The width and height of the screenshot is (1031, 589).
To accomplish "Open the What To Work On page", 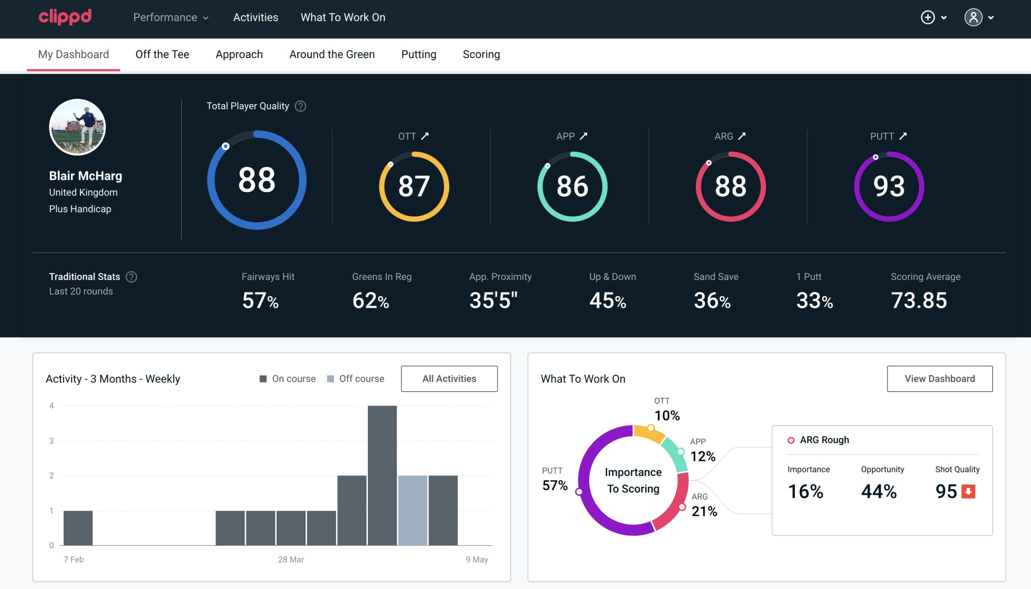I will tap(342, 18).
